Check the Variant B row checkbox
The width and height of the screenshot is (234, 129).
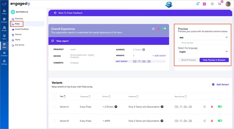(x=54, y=121)
